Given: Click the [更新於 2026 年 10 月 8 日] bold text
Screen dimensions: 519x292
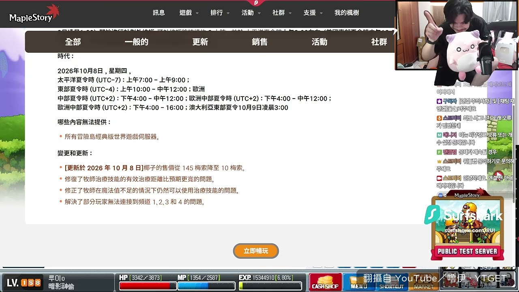Looking at the screenshot, I should point(104,168).
